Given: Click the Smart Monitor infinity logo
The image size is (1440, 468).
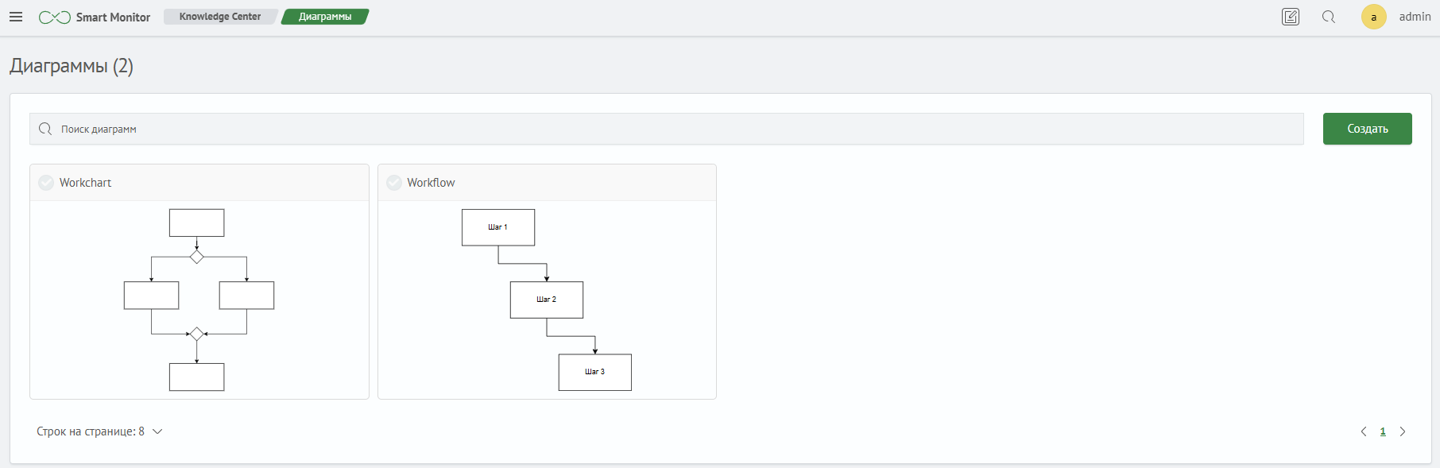Looking at the screenshot, I should click(x=55, y=17).
